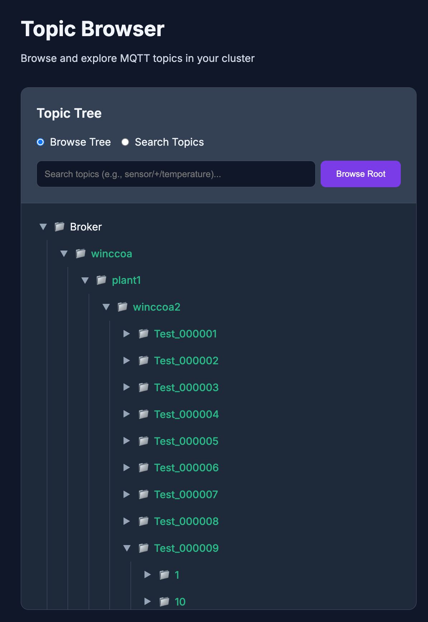This screenshot has height=622, width=428.
Task: Open the Test_000006 topic label
Action: 186,467
